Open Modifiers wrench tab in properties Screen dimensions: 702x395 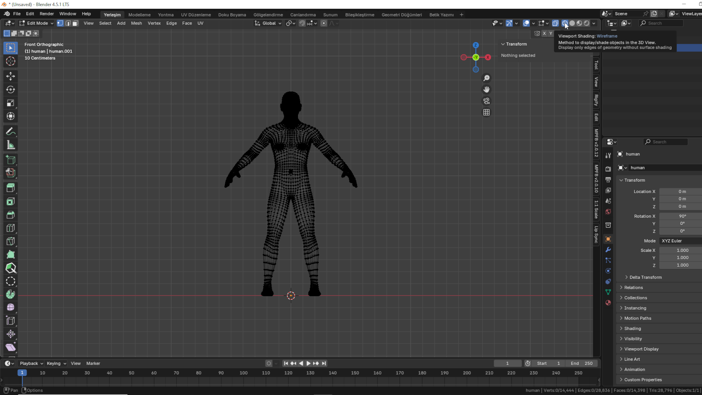(x=608, y=250)
